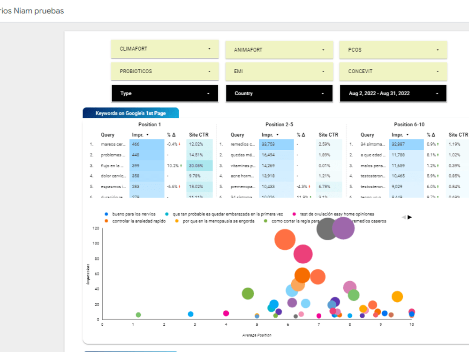Open the CLIMAFORT dropdown filter

pos(165,49)
